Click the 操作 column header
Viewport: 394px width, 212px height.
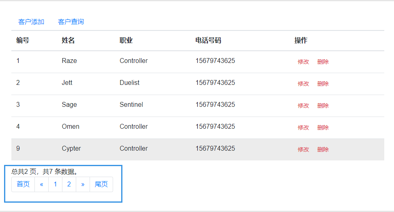coord(301,40)
